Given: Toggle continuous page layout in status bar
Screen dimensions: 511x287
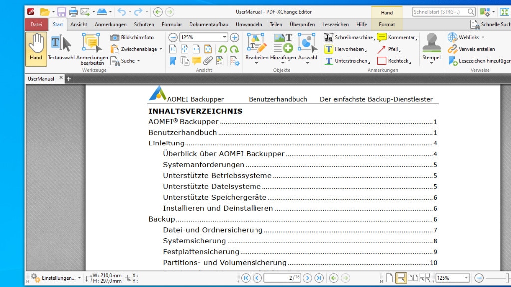Looking at the screenshot, I should (x=401, y=278).
